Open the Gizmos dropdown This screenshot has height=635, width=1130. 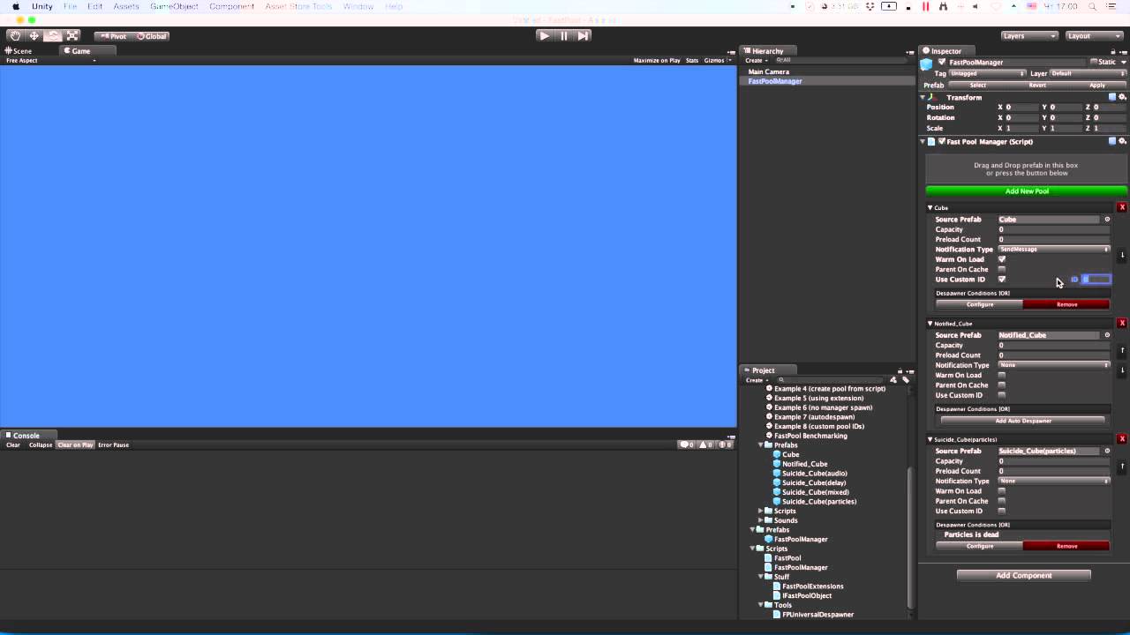(718, 61)
